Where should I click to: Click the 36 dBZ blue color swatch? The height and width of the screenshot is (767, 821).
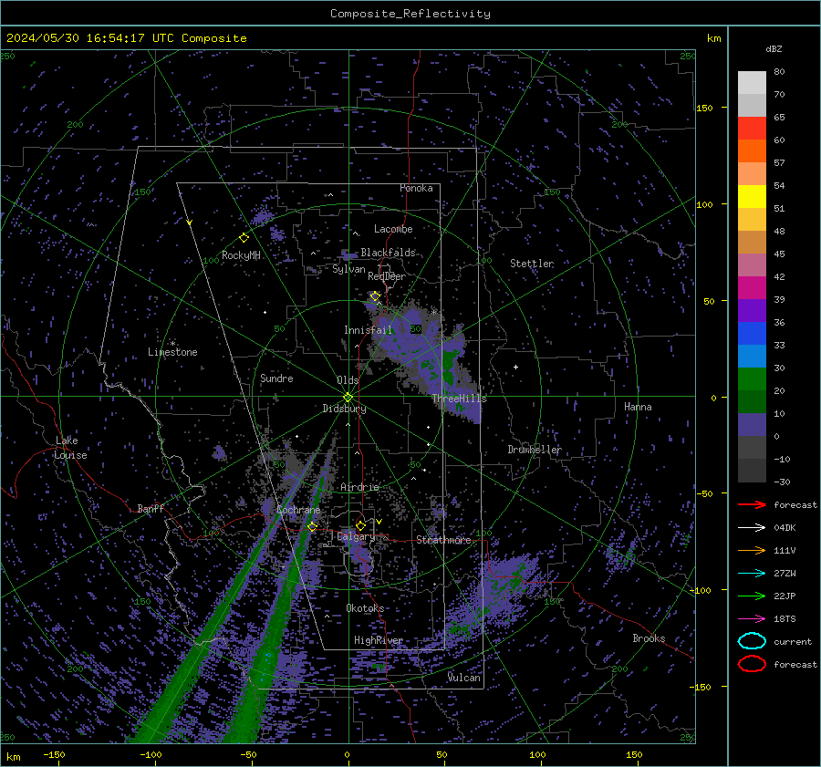(752, 333)
